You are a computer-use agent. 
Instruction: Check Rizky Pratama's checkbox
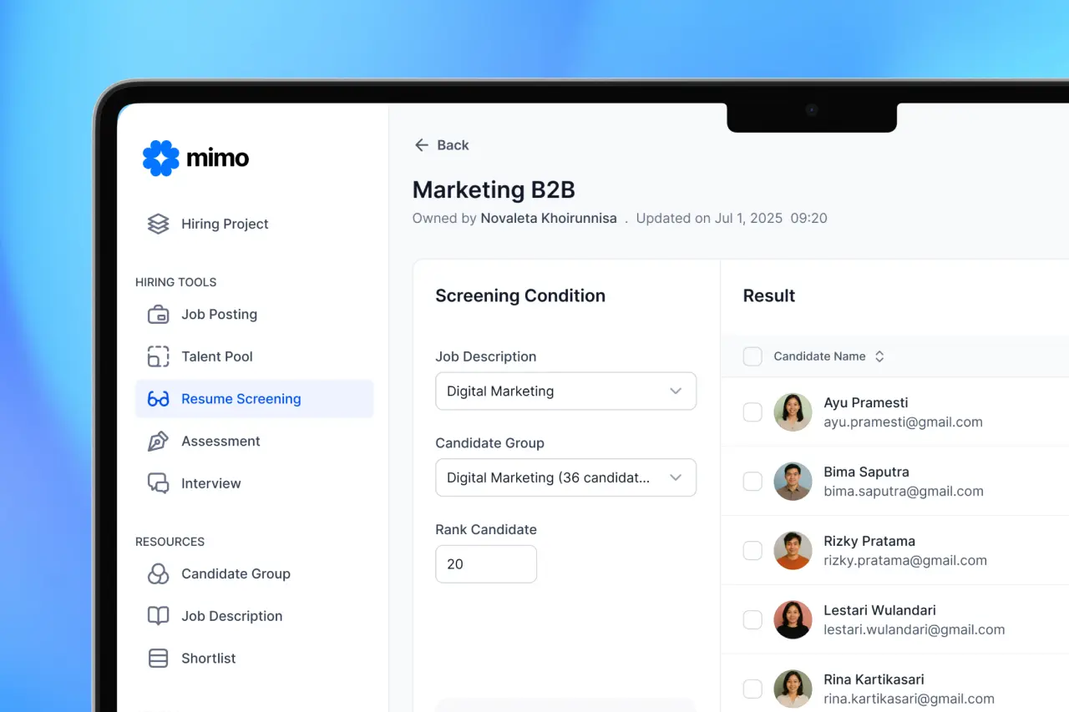click(752, 551)
